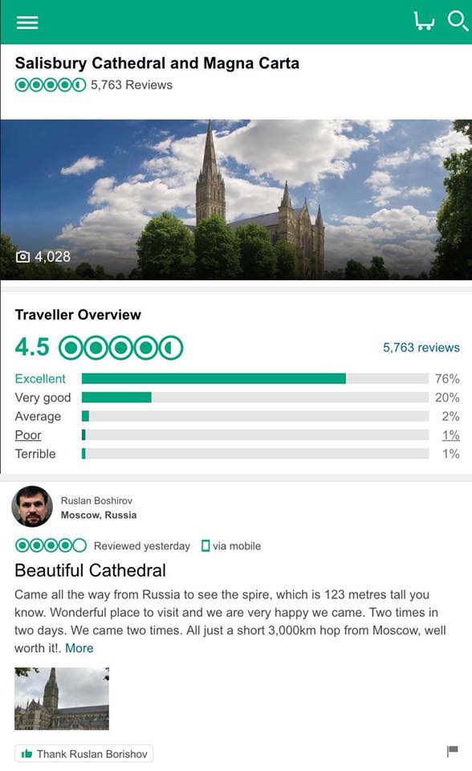
Task: Click the rating bubbles under the title
Action: [50, 85]
